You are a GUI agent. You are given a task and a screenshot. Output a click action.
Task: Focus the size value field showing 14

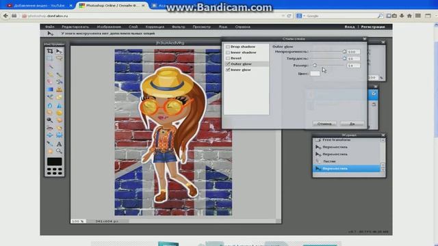[x=353, y=66]
